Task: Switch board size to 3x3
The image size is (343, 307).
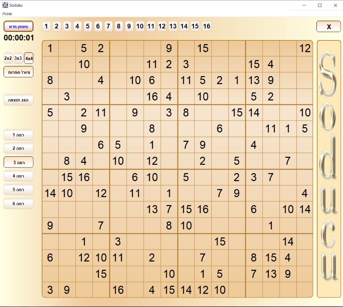Action: click(18, 58)
